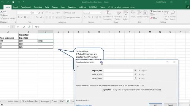
Task: Click the Clear eraser icon
Action: tap(151, 18)
